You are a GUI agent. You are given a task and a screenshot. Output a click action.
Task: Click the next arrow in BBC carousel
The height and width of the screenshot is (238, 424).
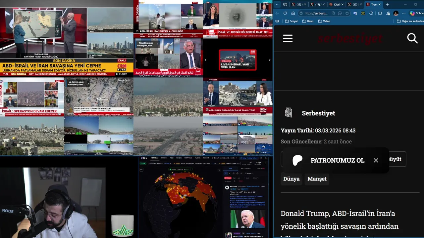(270, 60)
